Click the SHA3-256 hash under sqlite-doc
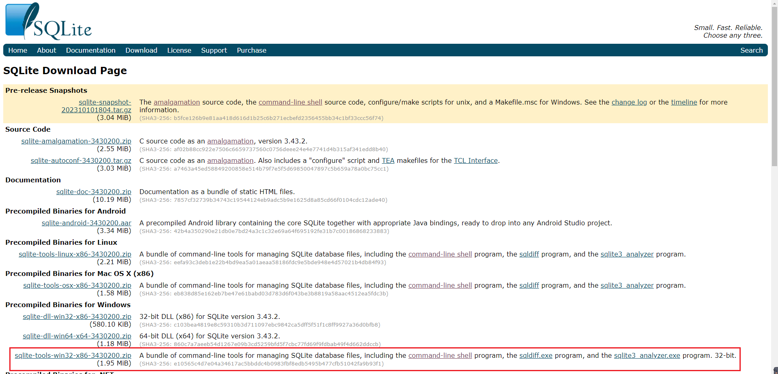Screen dimensions: 778x374 [x=263, y=200]
